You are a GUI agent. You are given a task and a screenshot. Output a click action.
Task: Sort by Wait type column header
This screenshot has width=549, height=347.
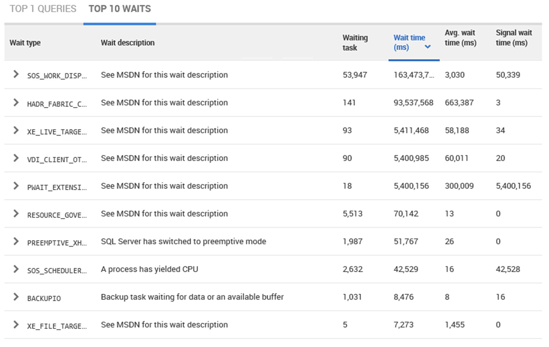coord(25,43)
